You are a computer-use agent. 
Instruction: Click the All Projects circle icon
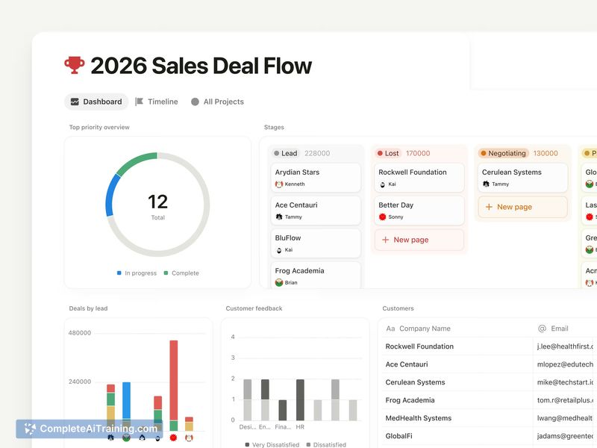pos(195,102)
